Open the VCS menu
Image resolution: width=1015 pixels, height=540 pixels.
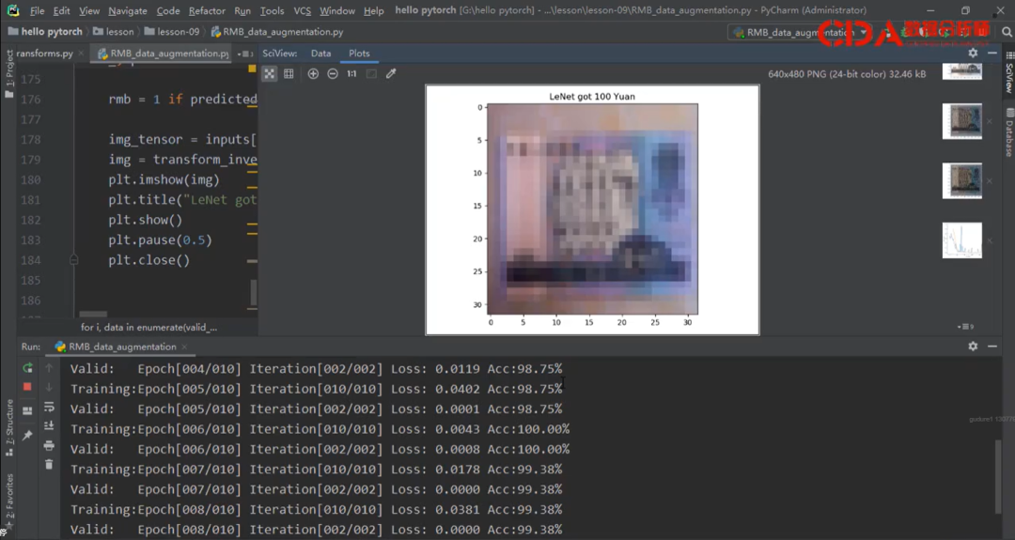(303, 11)
